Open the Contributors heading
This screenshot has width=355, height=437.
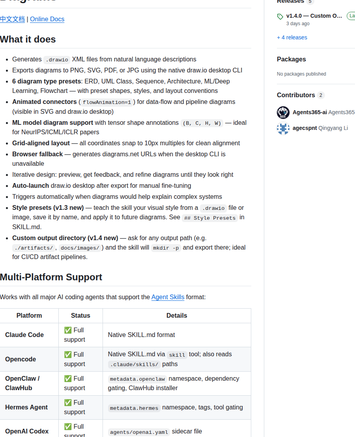point(296,95)
